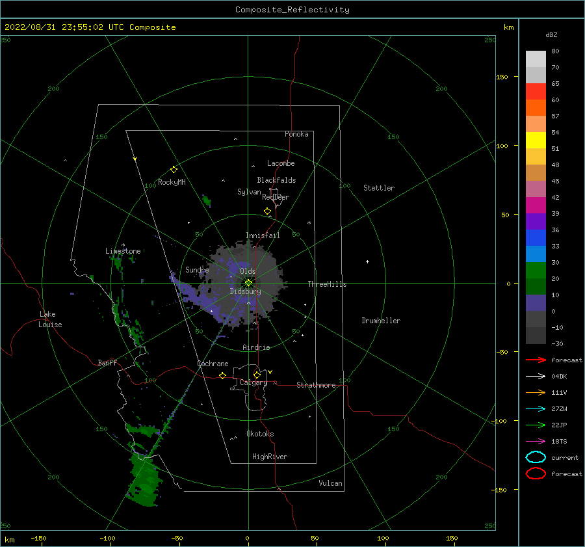Click the yellow diamond marker below RedDeer
Viewport: 585px width, 547px height.
(267, 211)
